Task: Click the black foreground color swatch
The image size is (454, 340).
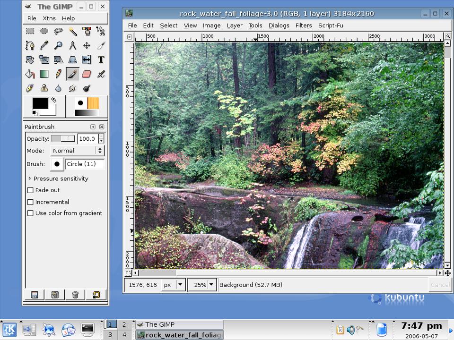Action: coord(40,103)
